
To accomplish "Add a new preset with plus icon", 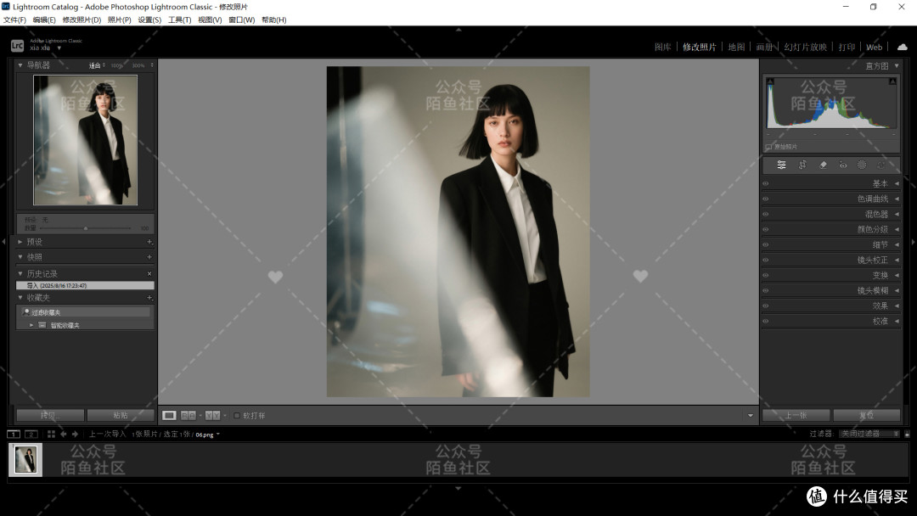I will (149, 242).
